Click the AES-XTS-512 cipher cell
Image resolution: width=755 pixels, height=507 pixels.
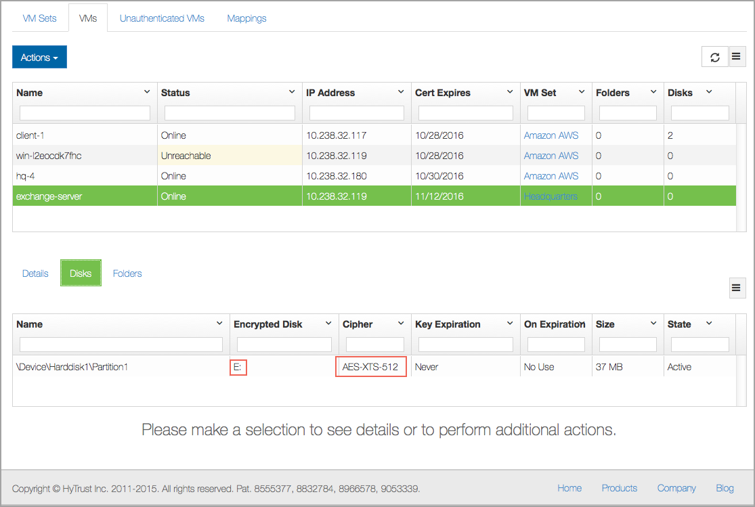(371, 367)
